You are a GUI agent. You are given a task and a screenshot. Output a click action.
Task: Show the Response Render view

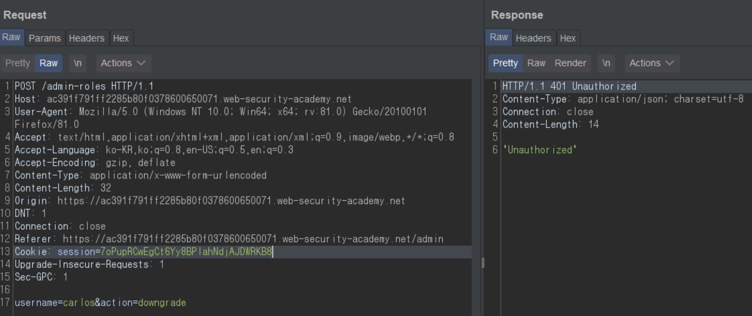[570, 63]
